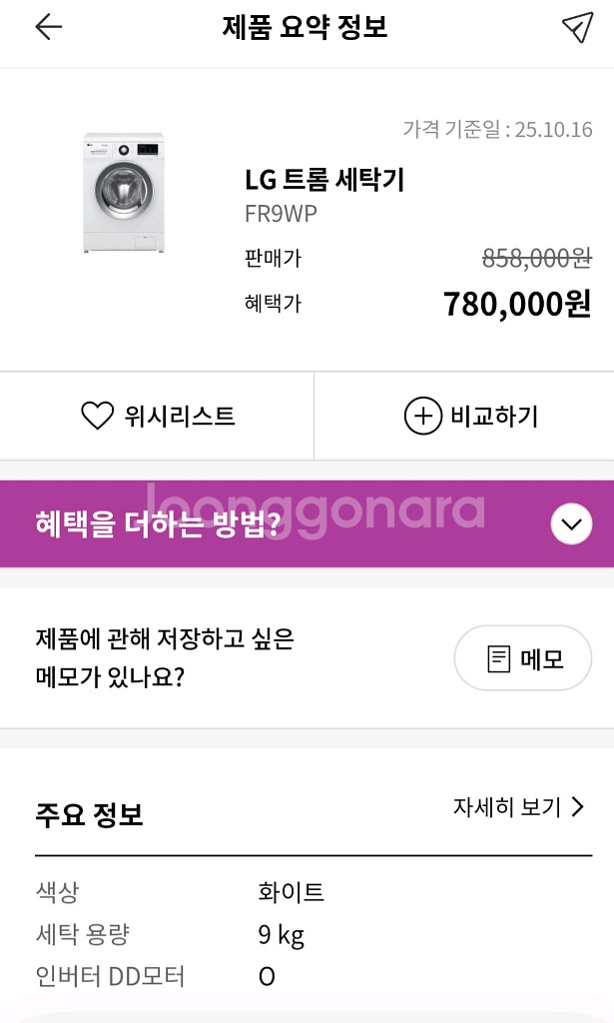
Task: Tap the 화이트 color value
Action: point(291,892)
